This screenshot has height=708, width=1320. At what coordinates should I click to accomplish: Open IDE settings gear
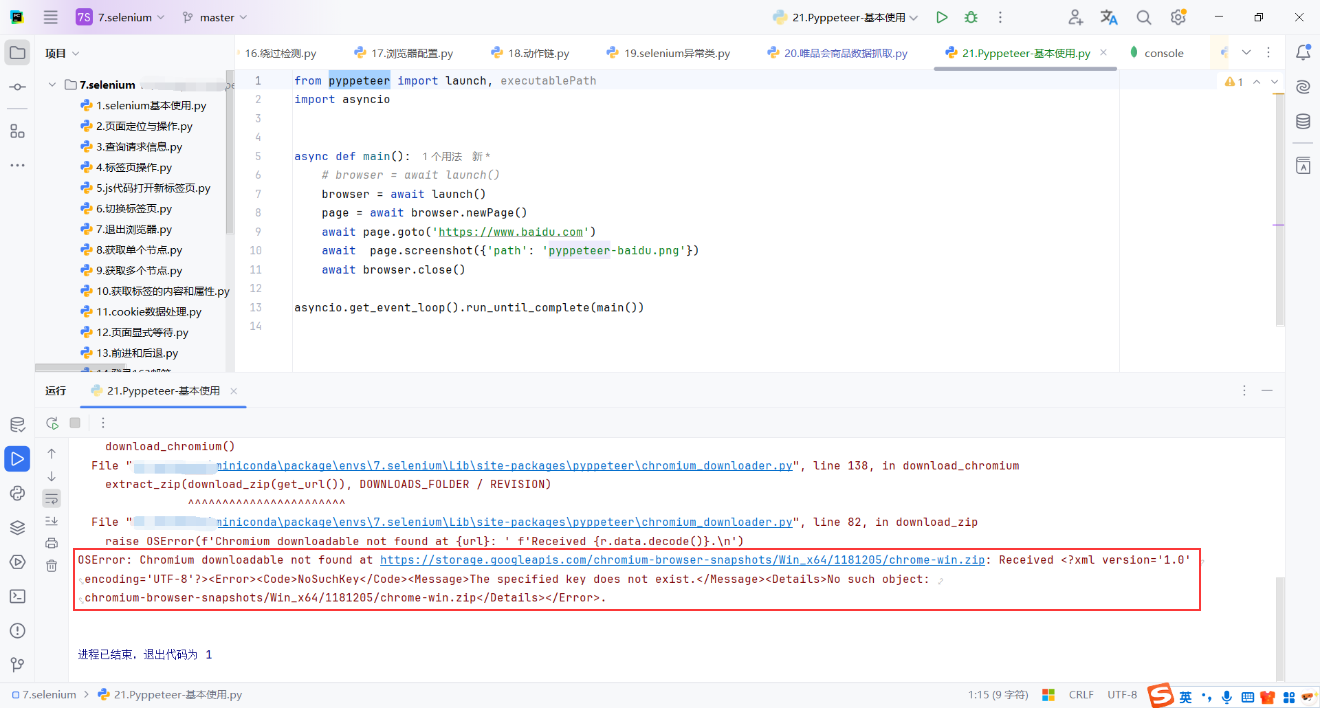[1178, 17]
